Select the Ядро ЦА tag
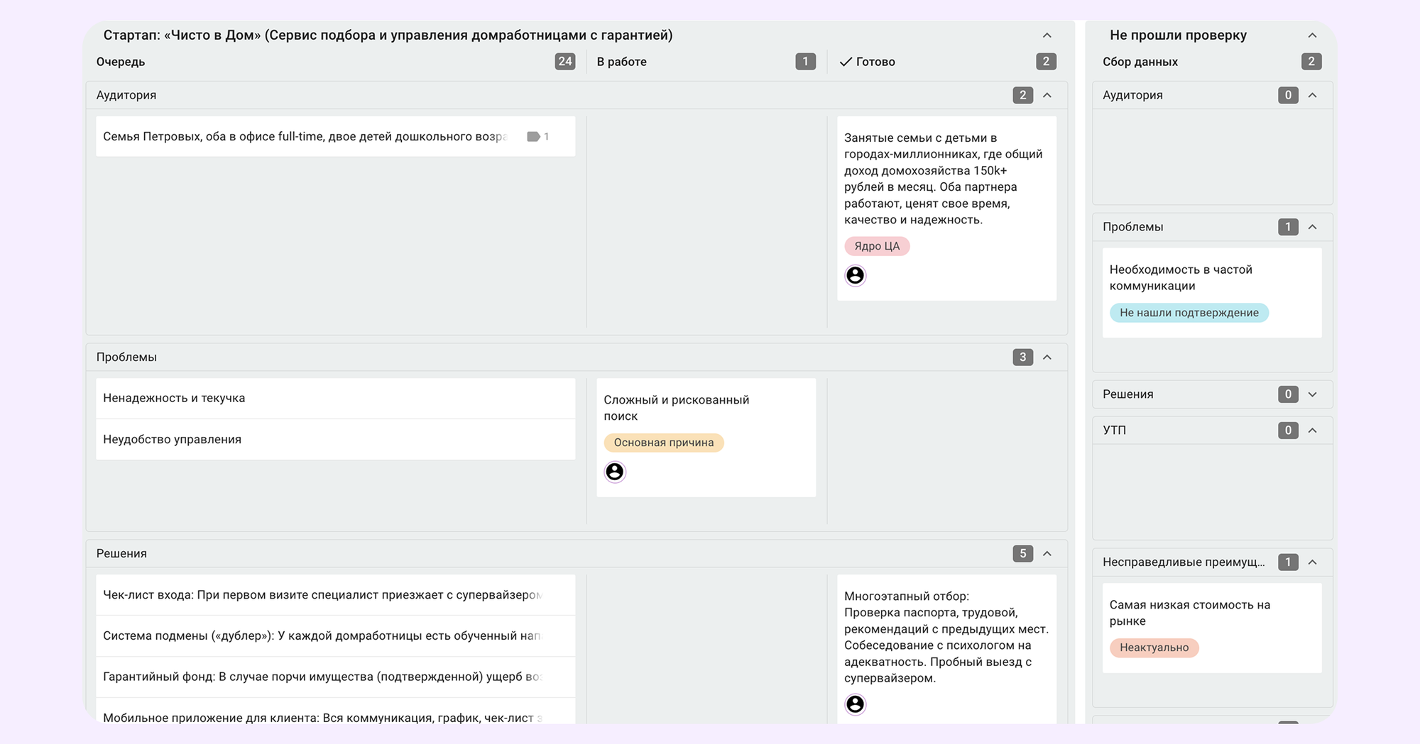This screenshot has height=744, width=1420. [878, 246]
